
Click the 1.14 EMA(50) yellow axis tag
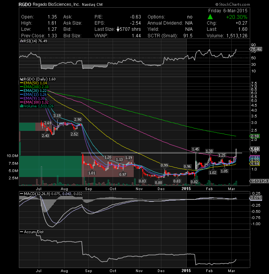(x=255, y=164)
